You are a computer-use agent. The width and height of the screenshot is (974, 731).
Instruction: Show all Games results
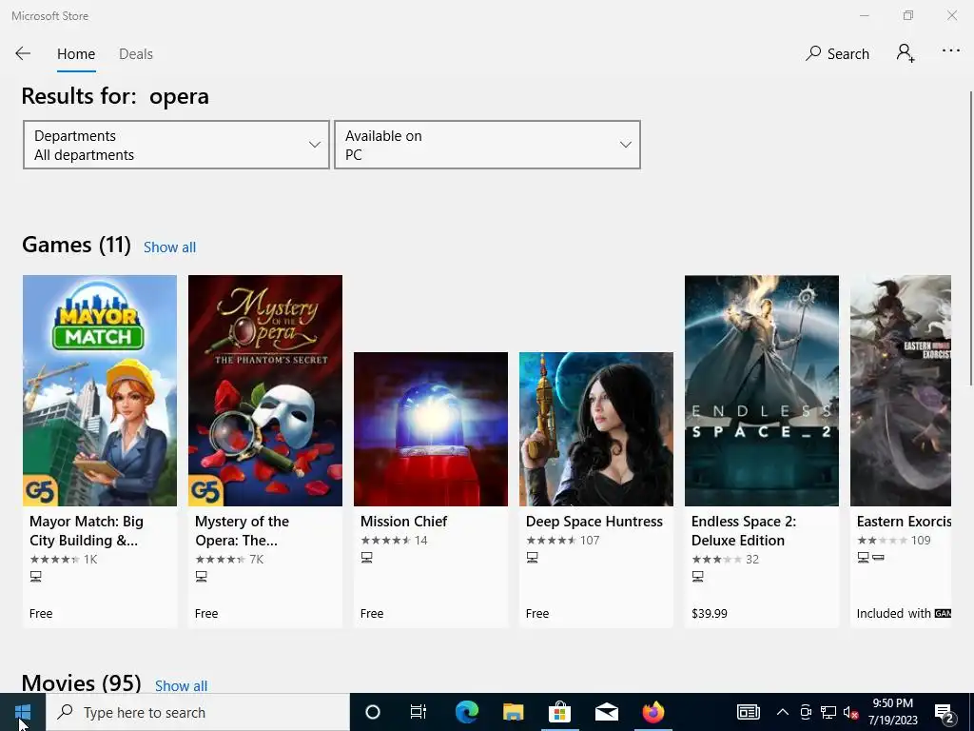pyautogui.click(x=169, y=247)
